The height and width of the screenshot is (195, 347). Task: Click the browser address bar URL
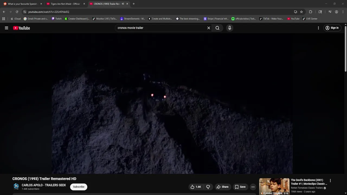pos(49,12)
